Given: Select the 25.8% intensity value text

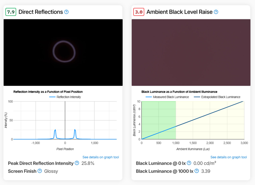Looking at the screenshot, I should click(88, 163).
